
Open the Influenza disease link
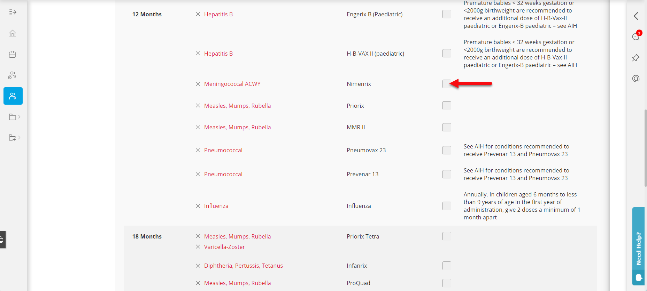coord(216,206)
